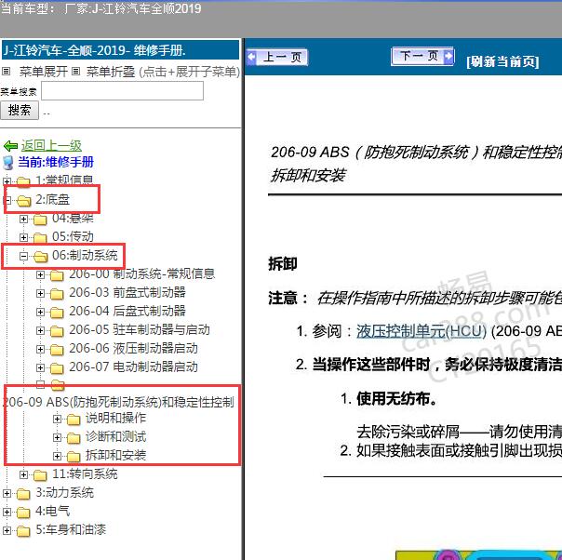Click the 下一页 next page button
This screenshot has height=560, width=562.
(x=423, y=56)
